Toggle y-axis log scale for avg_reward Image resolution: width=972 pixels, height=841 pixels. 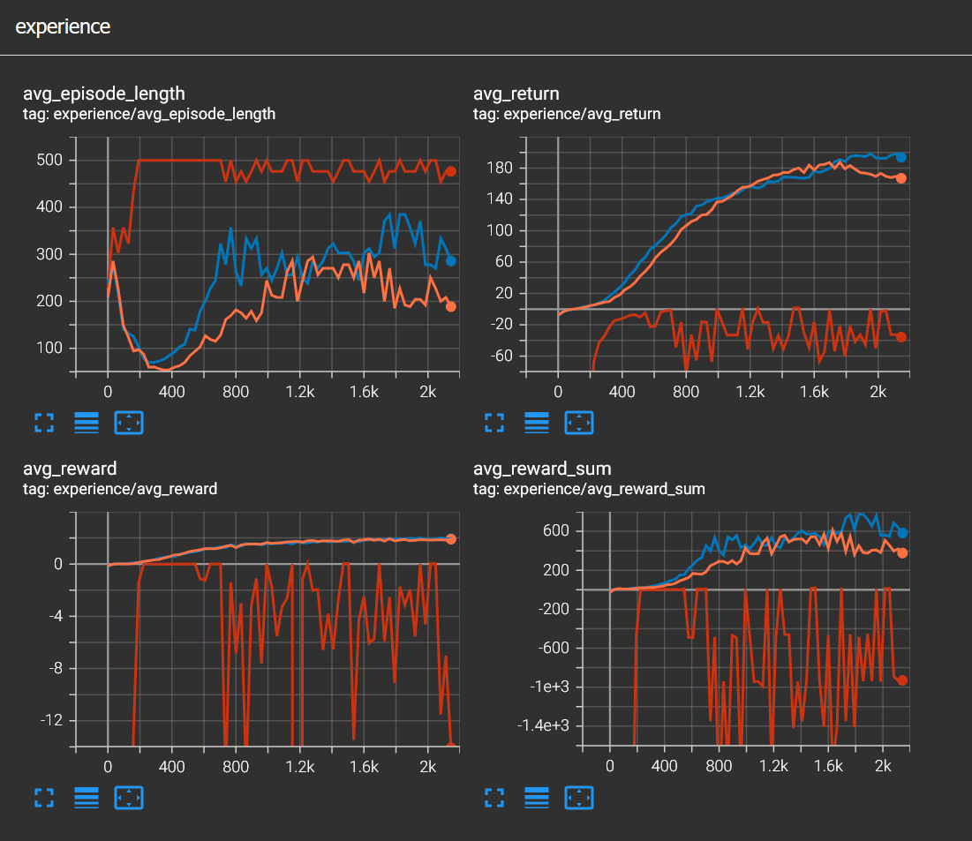(87, 799)
